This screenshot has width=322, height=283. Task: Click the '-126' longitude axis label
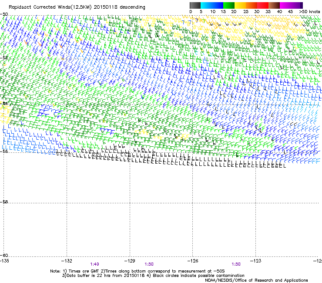(x=193, y=261)
